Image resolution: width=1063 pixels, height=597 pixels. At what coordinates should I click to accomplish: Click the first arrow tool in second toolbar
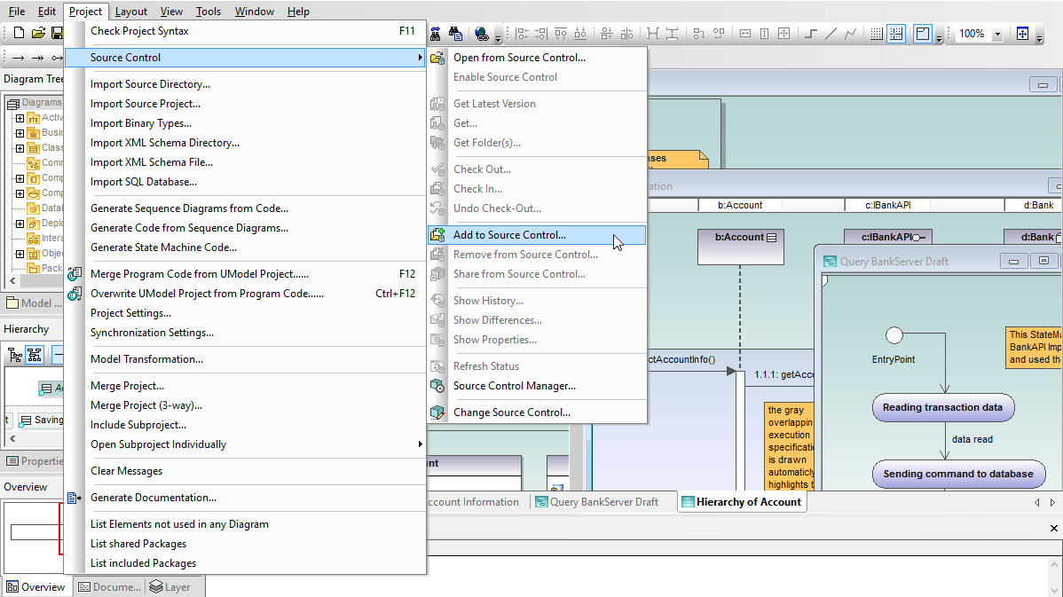pos(19,58)
